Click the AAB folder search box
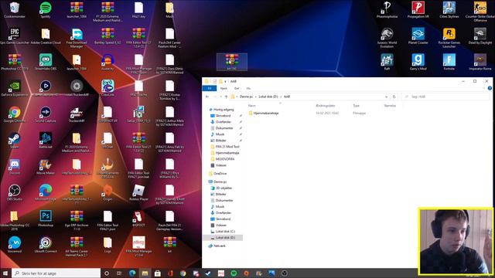The width and height of the screenshot is (495, 278). tap(445, 97)
